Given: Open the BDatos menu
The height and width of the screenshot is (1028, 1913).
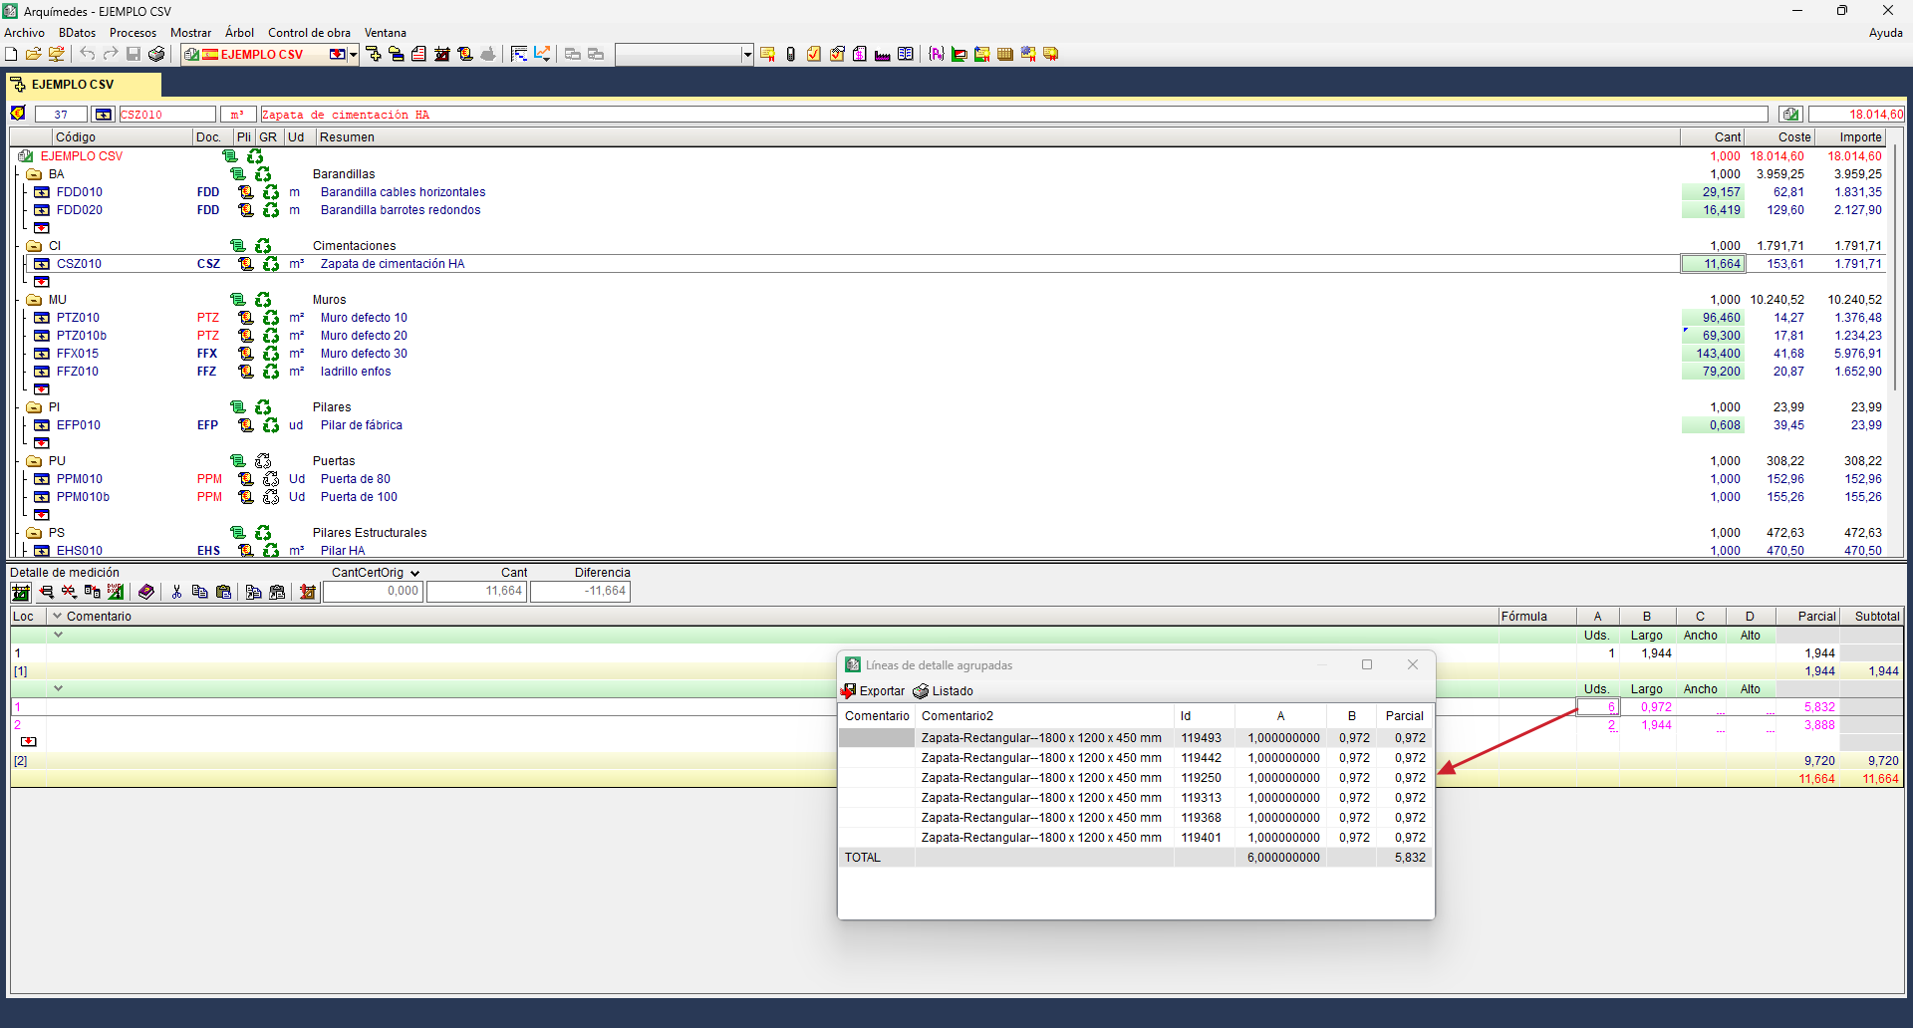Looking at the screenshot, I should [x=77, y=33].
